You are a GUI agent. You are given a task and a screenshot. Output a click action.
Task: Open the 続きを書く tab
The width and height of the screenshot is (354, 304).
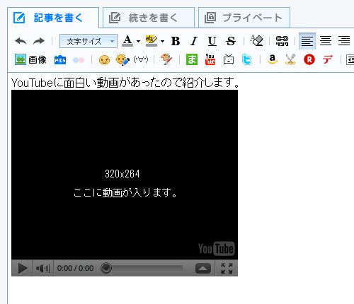pos(149,18)
